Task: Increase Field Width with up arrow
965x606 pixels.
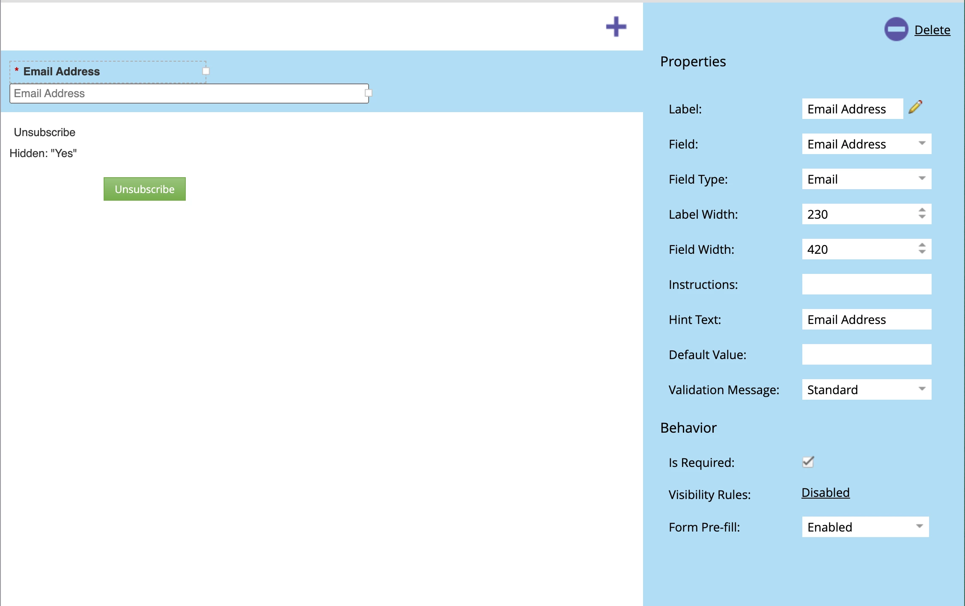Action: coord(922,245)
